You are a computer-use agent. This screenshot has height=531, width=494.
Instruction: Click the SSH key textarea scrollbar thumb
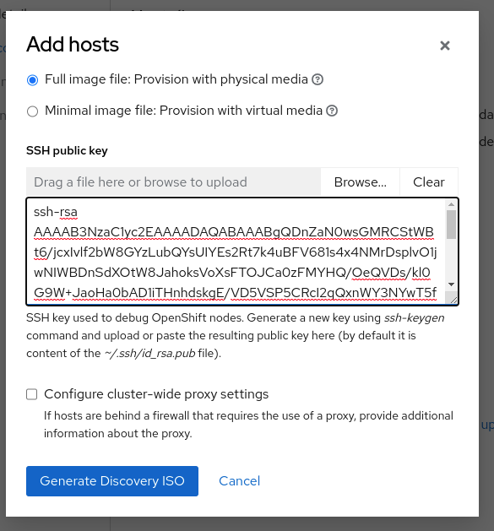[x=451, y=225]
